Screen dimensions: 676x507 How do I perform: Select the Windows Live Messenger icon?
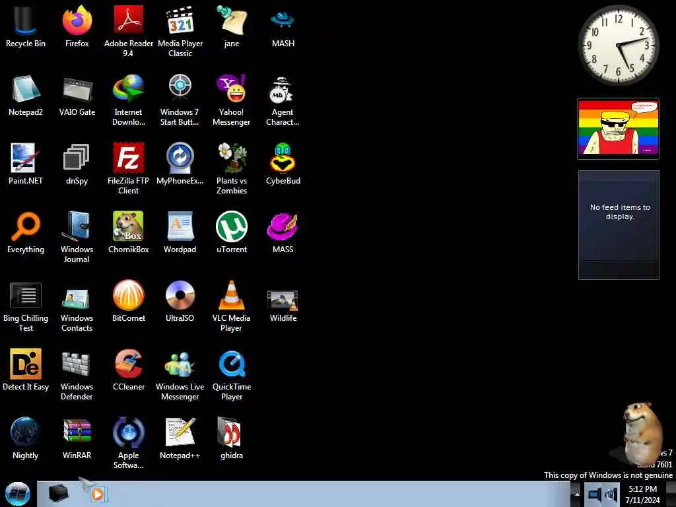(180, 375)
